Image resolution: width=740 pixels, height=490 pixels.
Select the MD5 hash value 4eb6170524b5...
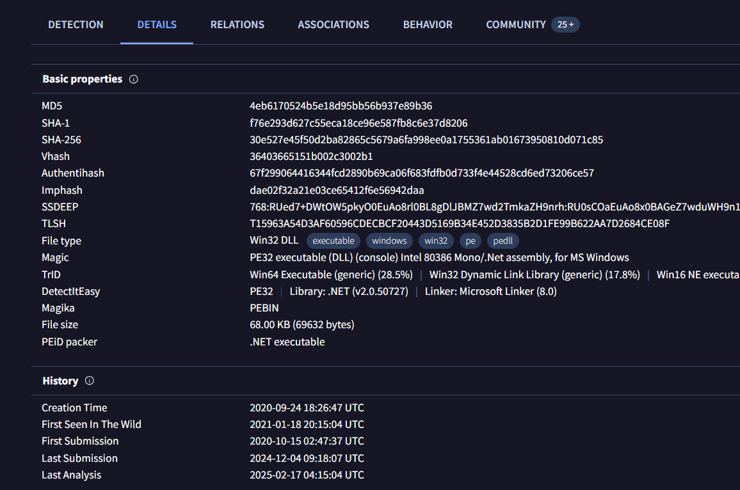click(x=341, y=106)
